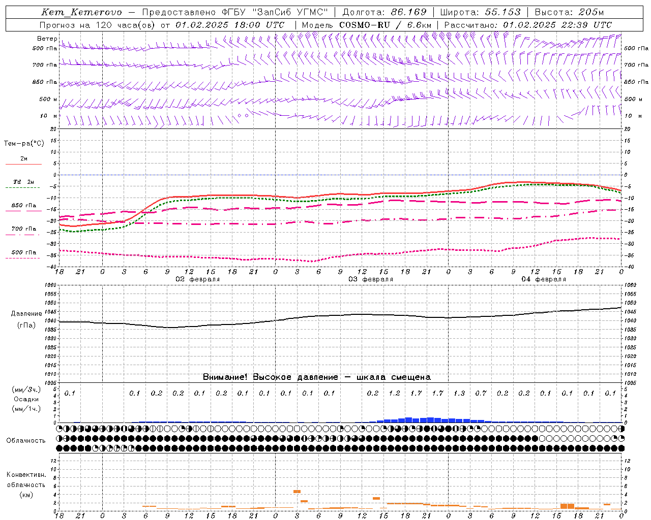Viewport: 651px width, 520px height.
Task: Click the (гПа) unit label under Давление
Action: 26,326
